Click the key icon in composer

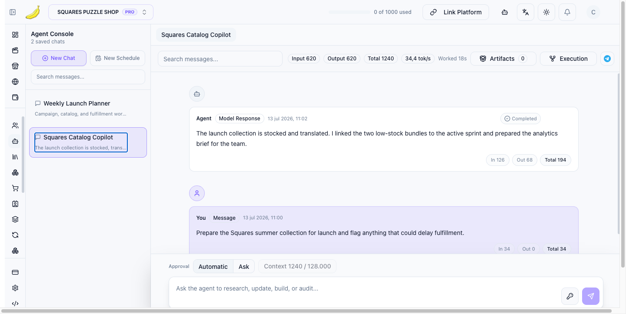570,296
